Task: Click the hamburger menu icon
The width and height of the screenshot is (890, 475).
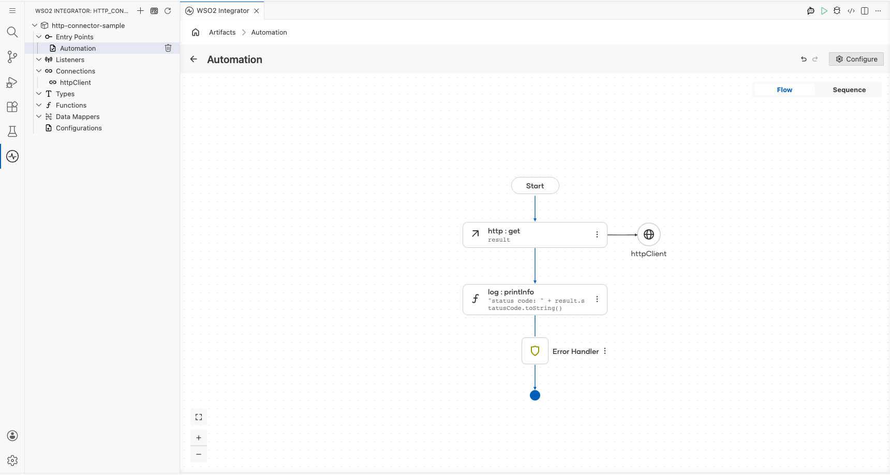Action: click(12, 10)
